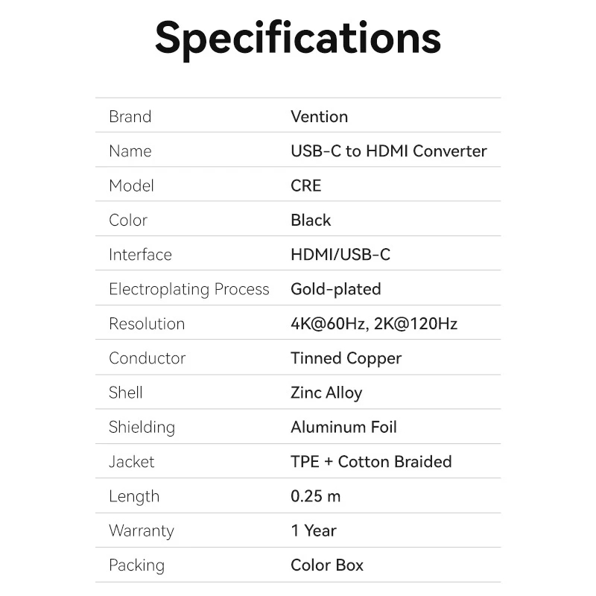The width and height of the screenshot is (596, 596).
Task: Click the Brand row label
Action: point(130,116)
